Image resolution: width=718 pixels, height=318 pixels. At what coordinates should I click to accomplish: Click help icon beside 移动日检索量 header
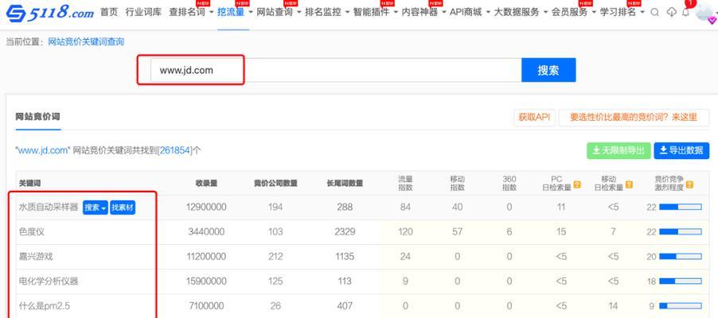click(x=629, y=184)
